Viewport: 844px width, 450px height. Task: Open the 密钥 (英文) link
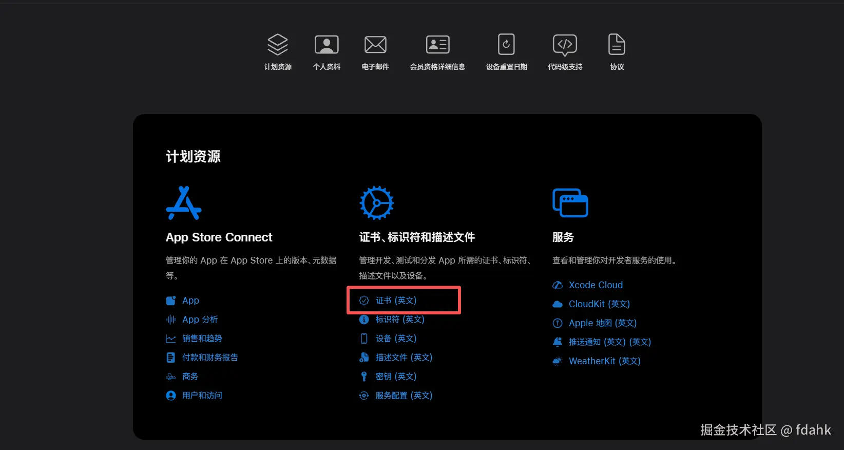396,377
